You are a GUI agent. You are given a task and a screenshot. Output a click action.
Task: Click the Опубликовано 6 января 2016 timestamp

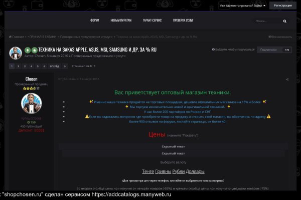tap(79, 79)
